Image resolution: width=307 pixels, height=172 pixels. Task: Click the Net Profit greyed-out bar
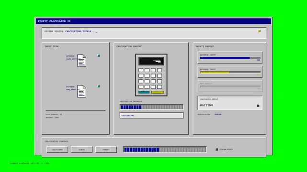230,86
